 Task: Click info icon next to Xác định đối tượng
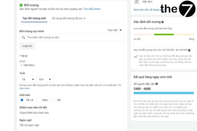tap(162, 22)
